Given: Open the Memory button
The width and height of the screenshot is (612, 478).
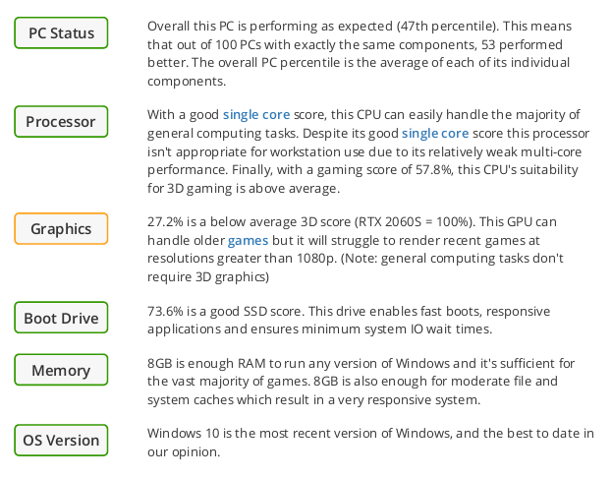Looking at the screenshot, I should (x=61, y=370).
